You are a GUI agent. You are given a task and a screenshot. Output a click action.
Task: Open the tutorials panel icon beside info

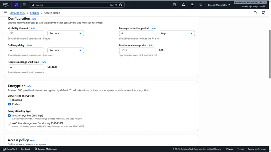click(264, 13)
